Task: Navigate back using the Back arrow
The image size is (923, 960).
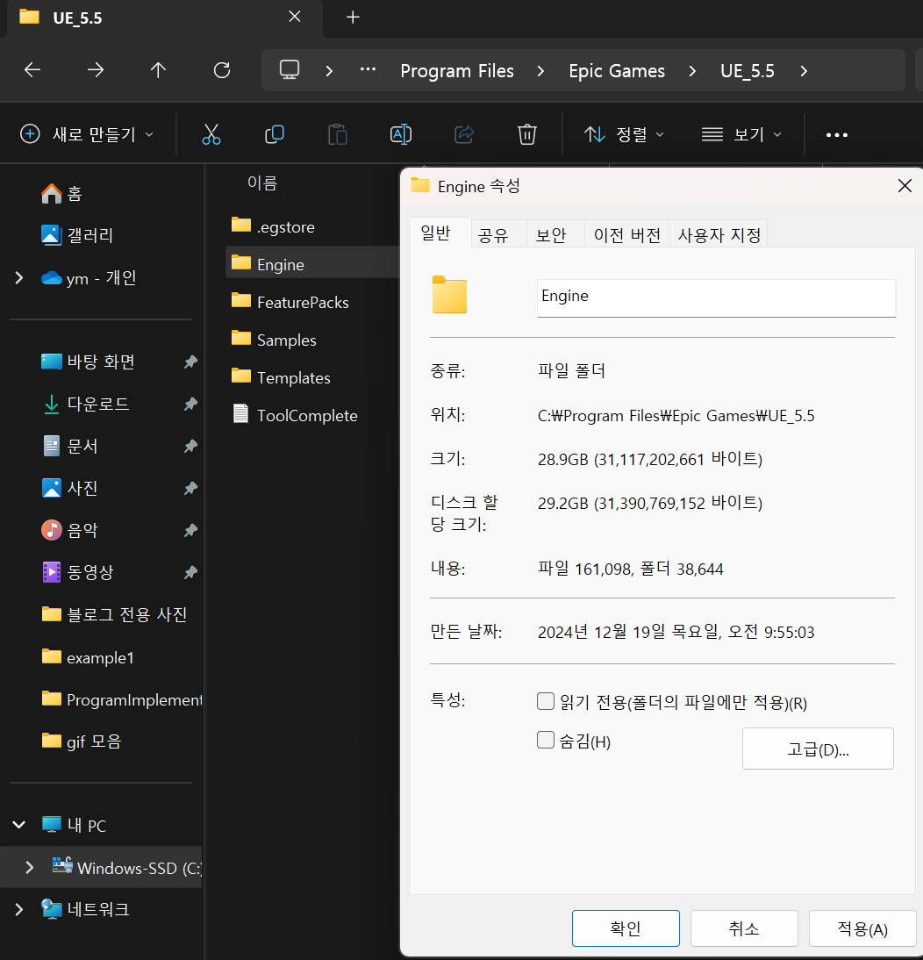Action: [32, 70]
